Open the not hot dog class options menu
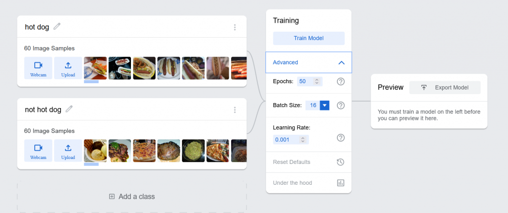Screen dimensions: 508x213 pyautogui.click(x=235, y=109)
